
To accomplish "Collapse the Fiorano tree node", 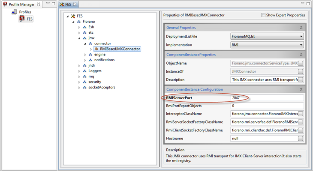I will pos(73,22).
